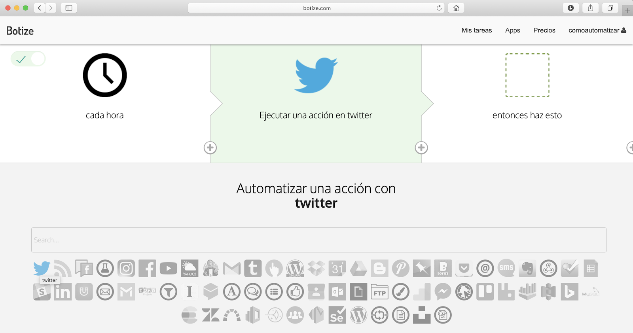The width and height of the screenshot is (633, 333).
Task: Select the funnel filter icon
Action: [169, 292]
